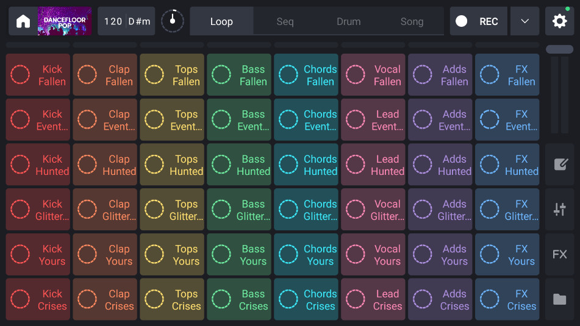Launch the Tops Hunted pad
The width and height of the screenshot is (580, 326).
[172, 165]
